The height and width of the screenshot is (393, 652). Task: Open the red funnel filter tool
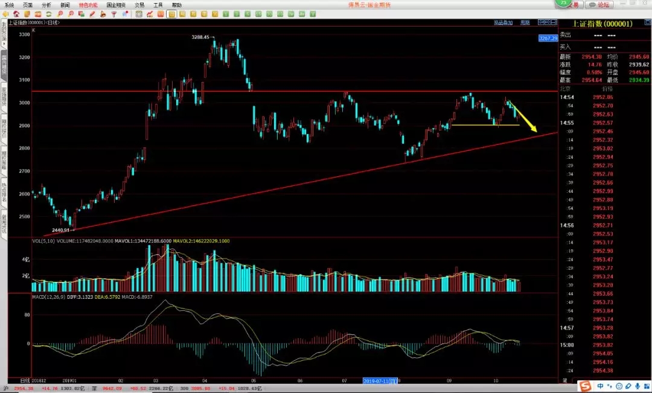(113, 14)
